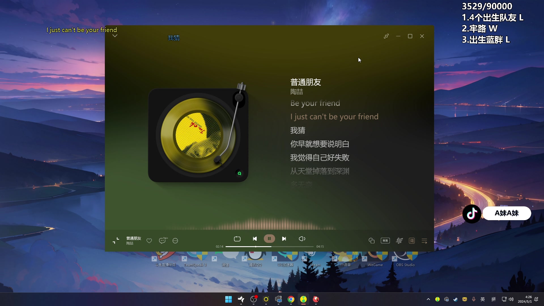The height and width of the screenshot is (306, 544).
Task: Collapse the player with the down chevron
Action: click(115, 36)
